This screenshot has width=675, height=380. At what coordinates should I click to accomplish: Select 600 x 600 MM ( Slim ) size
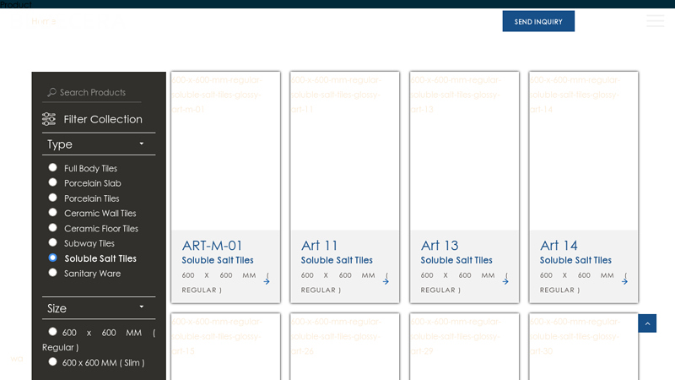(x=52, y=361)
